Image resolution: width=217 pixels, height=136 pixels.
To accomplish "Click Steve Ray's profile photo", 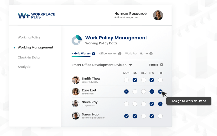I will pos(76,104).
